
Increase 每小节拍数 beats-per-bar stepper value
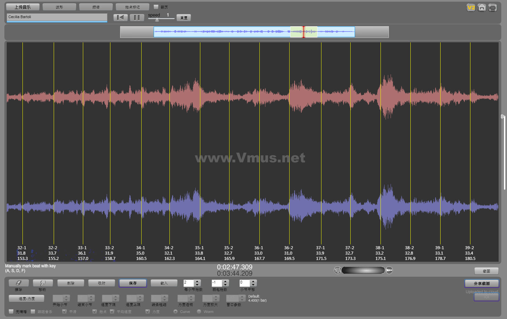(197, 281)
